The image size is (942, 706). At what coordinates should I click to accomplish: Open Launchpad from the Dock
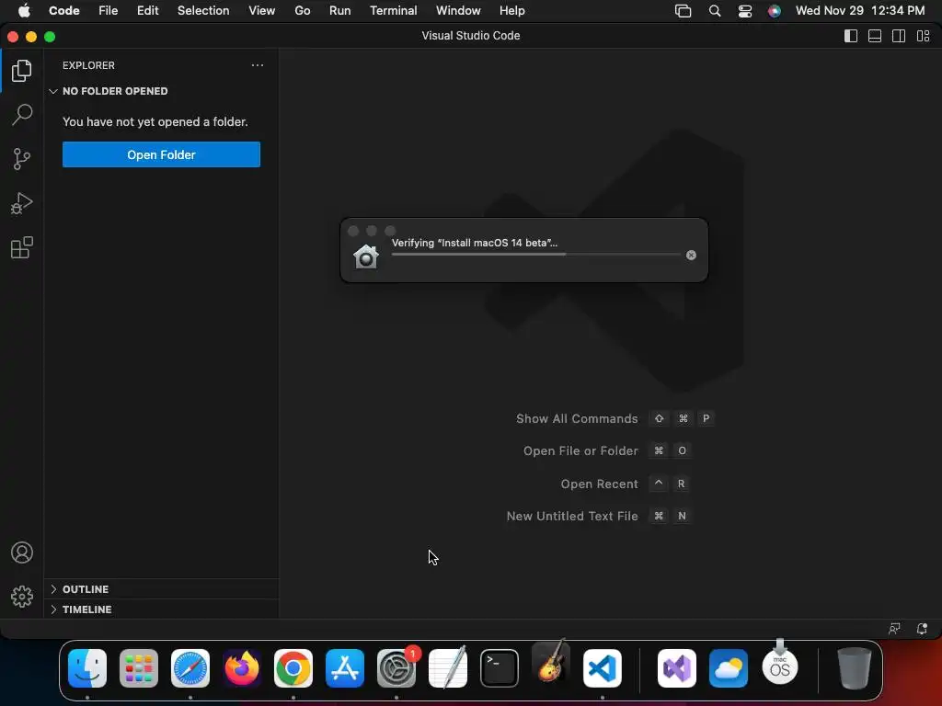pos(139,668)
